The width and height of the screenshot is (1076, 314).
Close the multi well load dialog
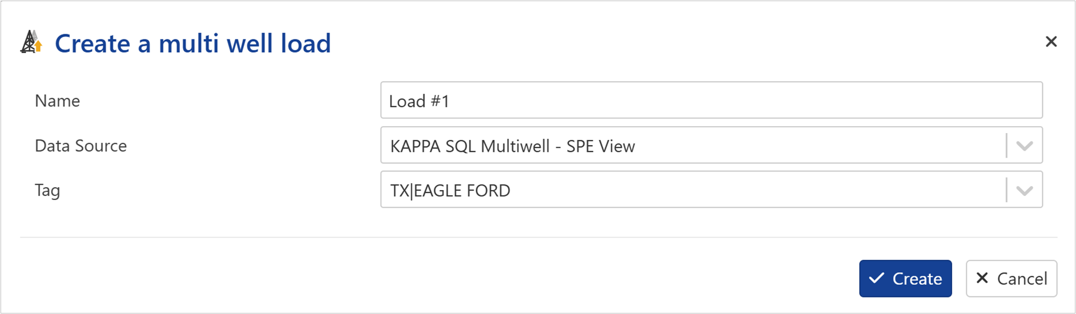click(1051, 42)
